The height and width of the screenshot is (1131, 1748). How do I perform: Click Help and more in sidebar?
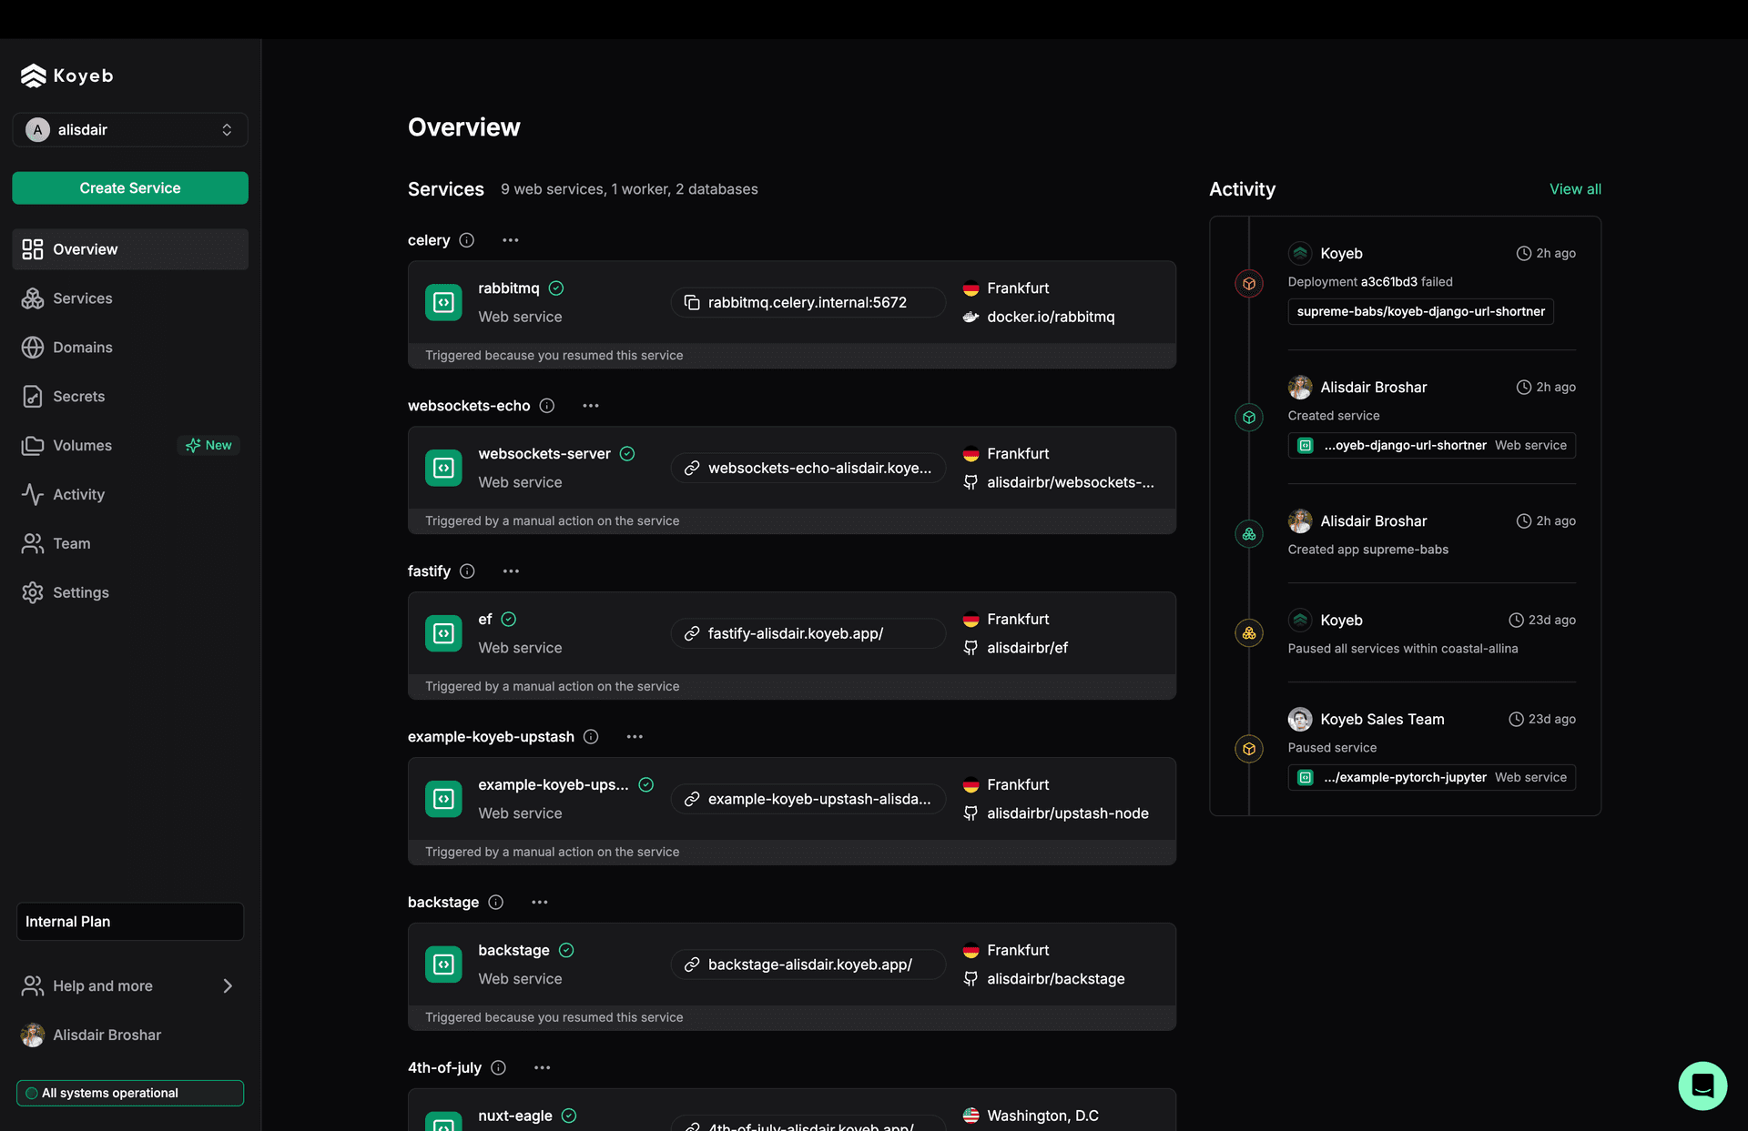tap(128, 985)
